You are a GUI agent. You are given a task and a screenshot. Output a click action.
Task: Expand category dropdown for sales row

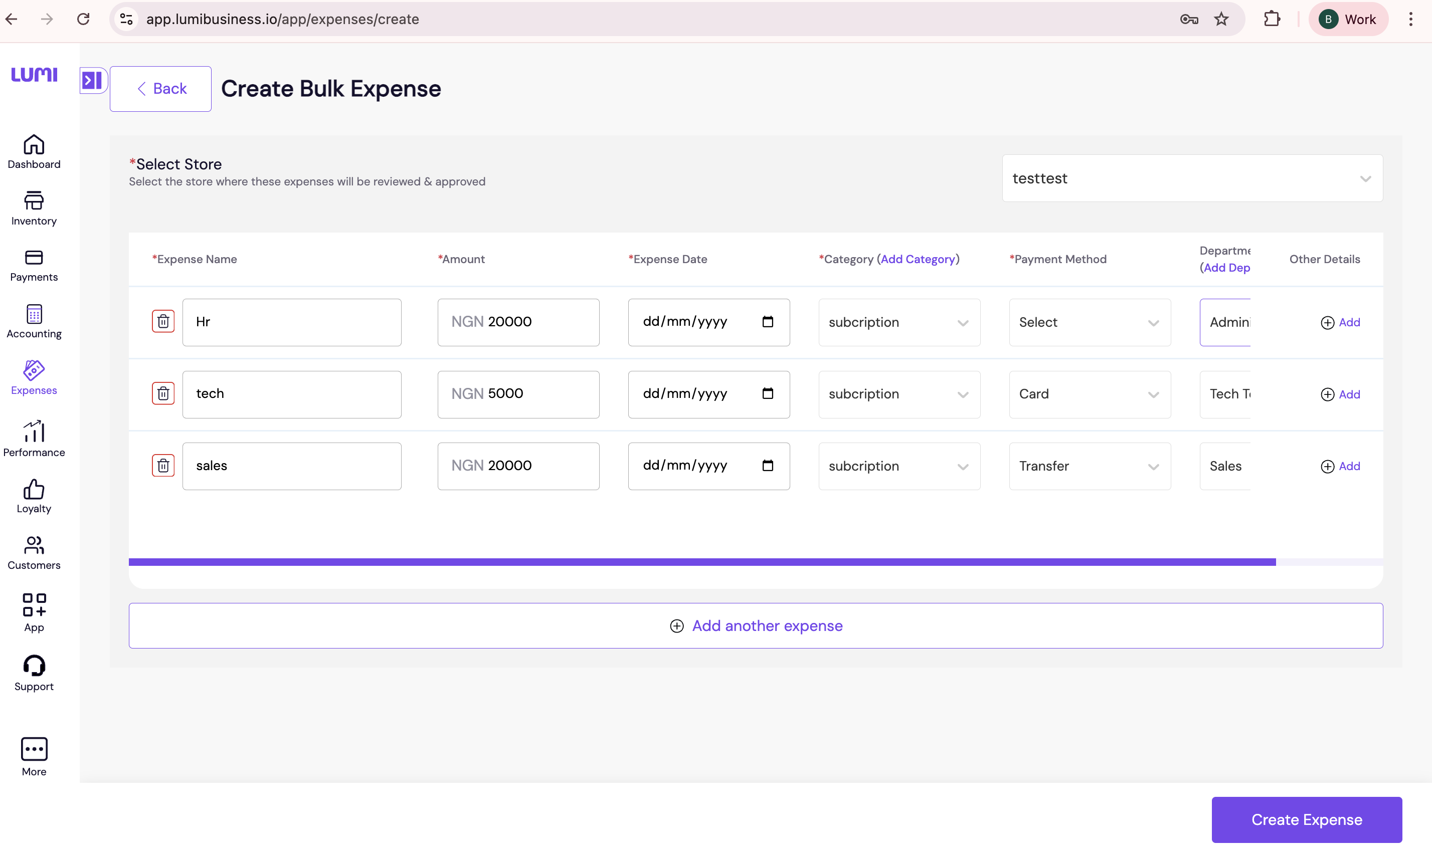click(x=899, y=466)
